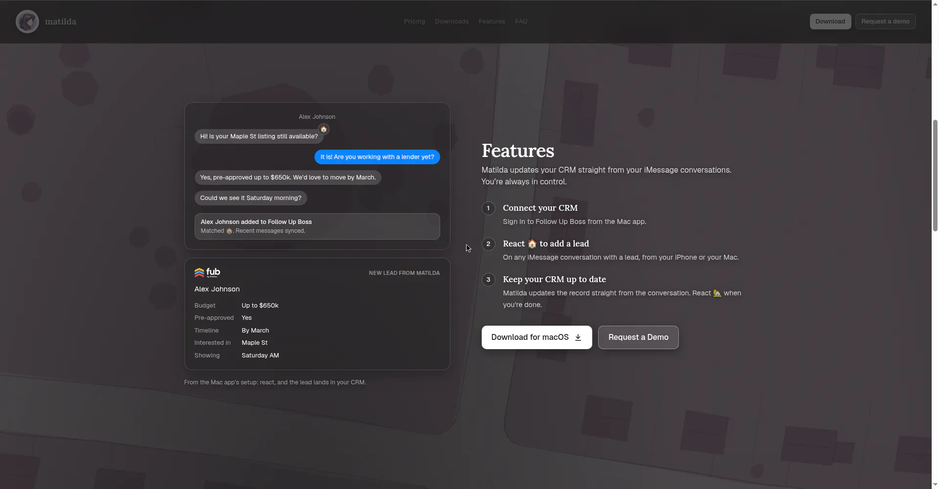Click the Alex Johnson name in the fub lead card
Image resolution: width=939 pixels, height=489 pixels.
(x=217, y=289)
